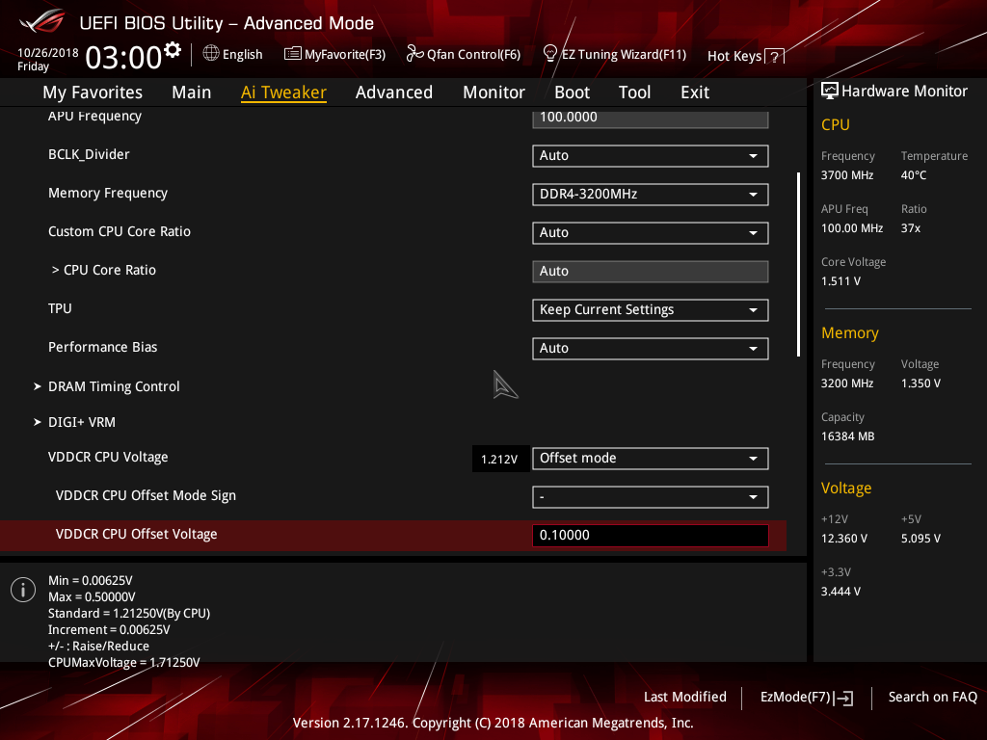Click the APU Frequency value field
Image resolution: width=987 pixels, height=740 pixels.
coord(651,119)
